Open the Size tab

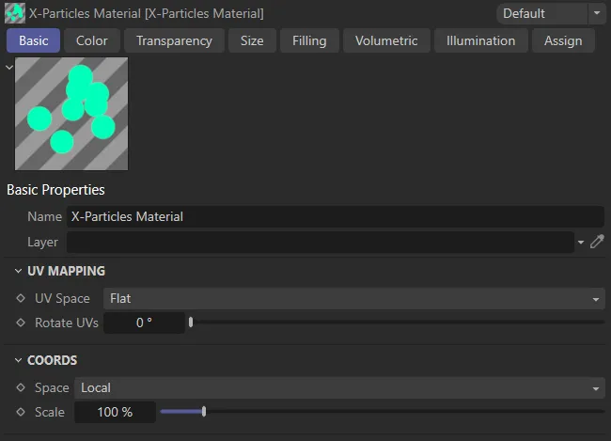tap(252, 40)
